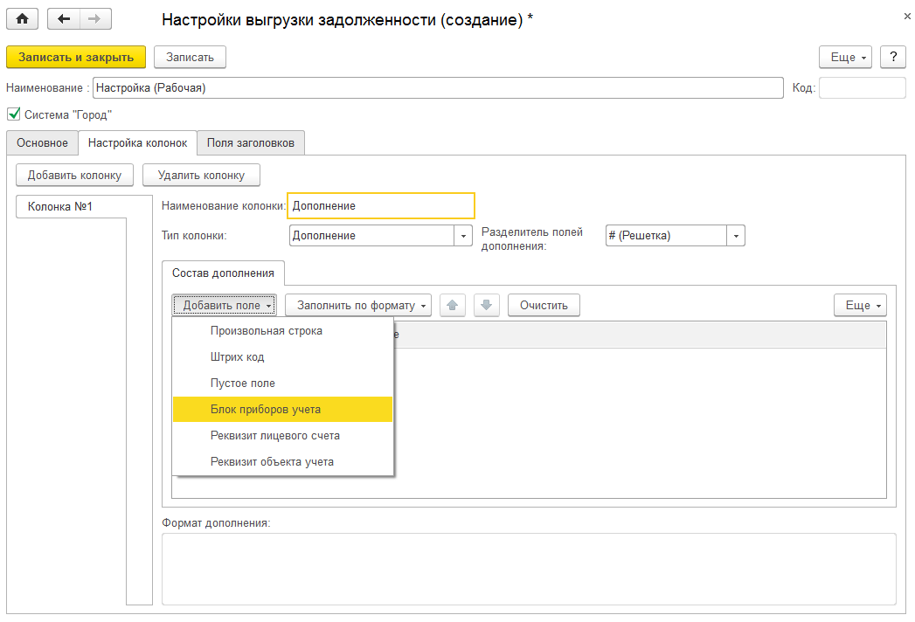Open the Тип колонки dropdown arrow
This screenshot has width=915, height=622.
tap(463, 236)
